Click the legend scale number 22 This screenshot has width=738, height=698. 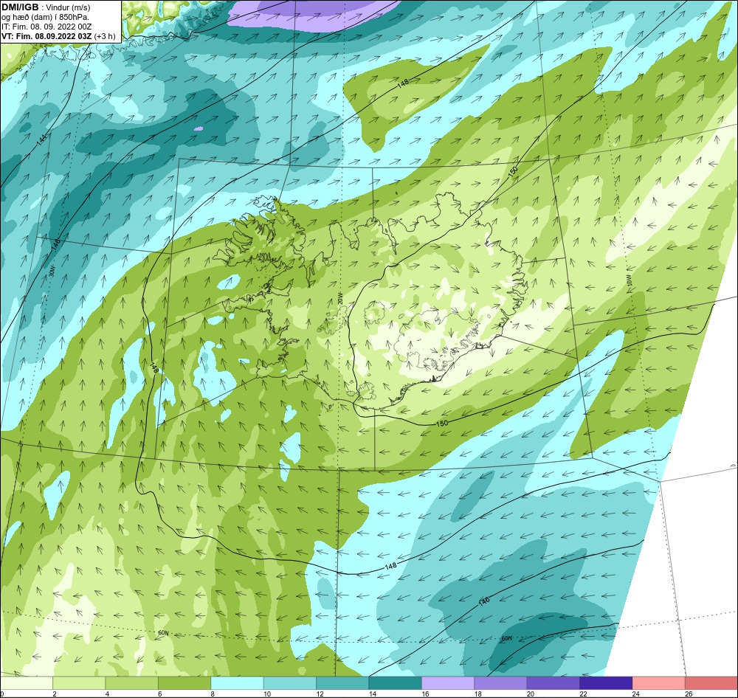tap(583, 694)
